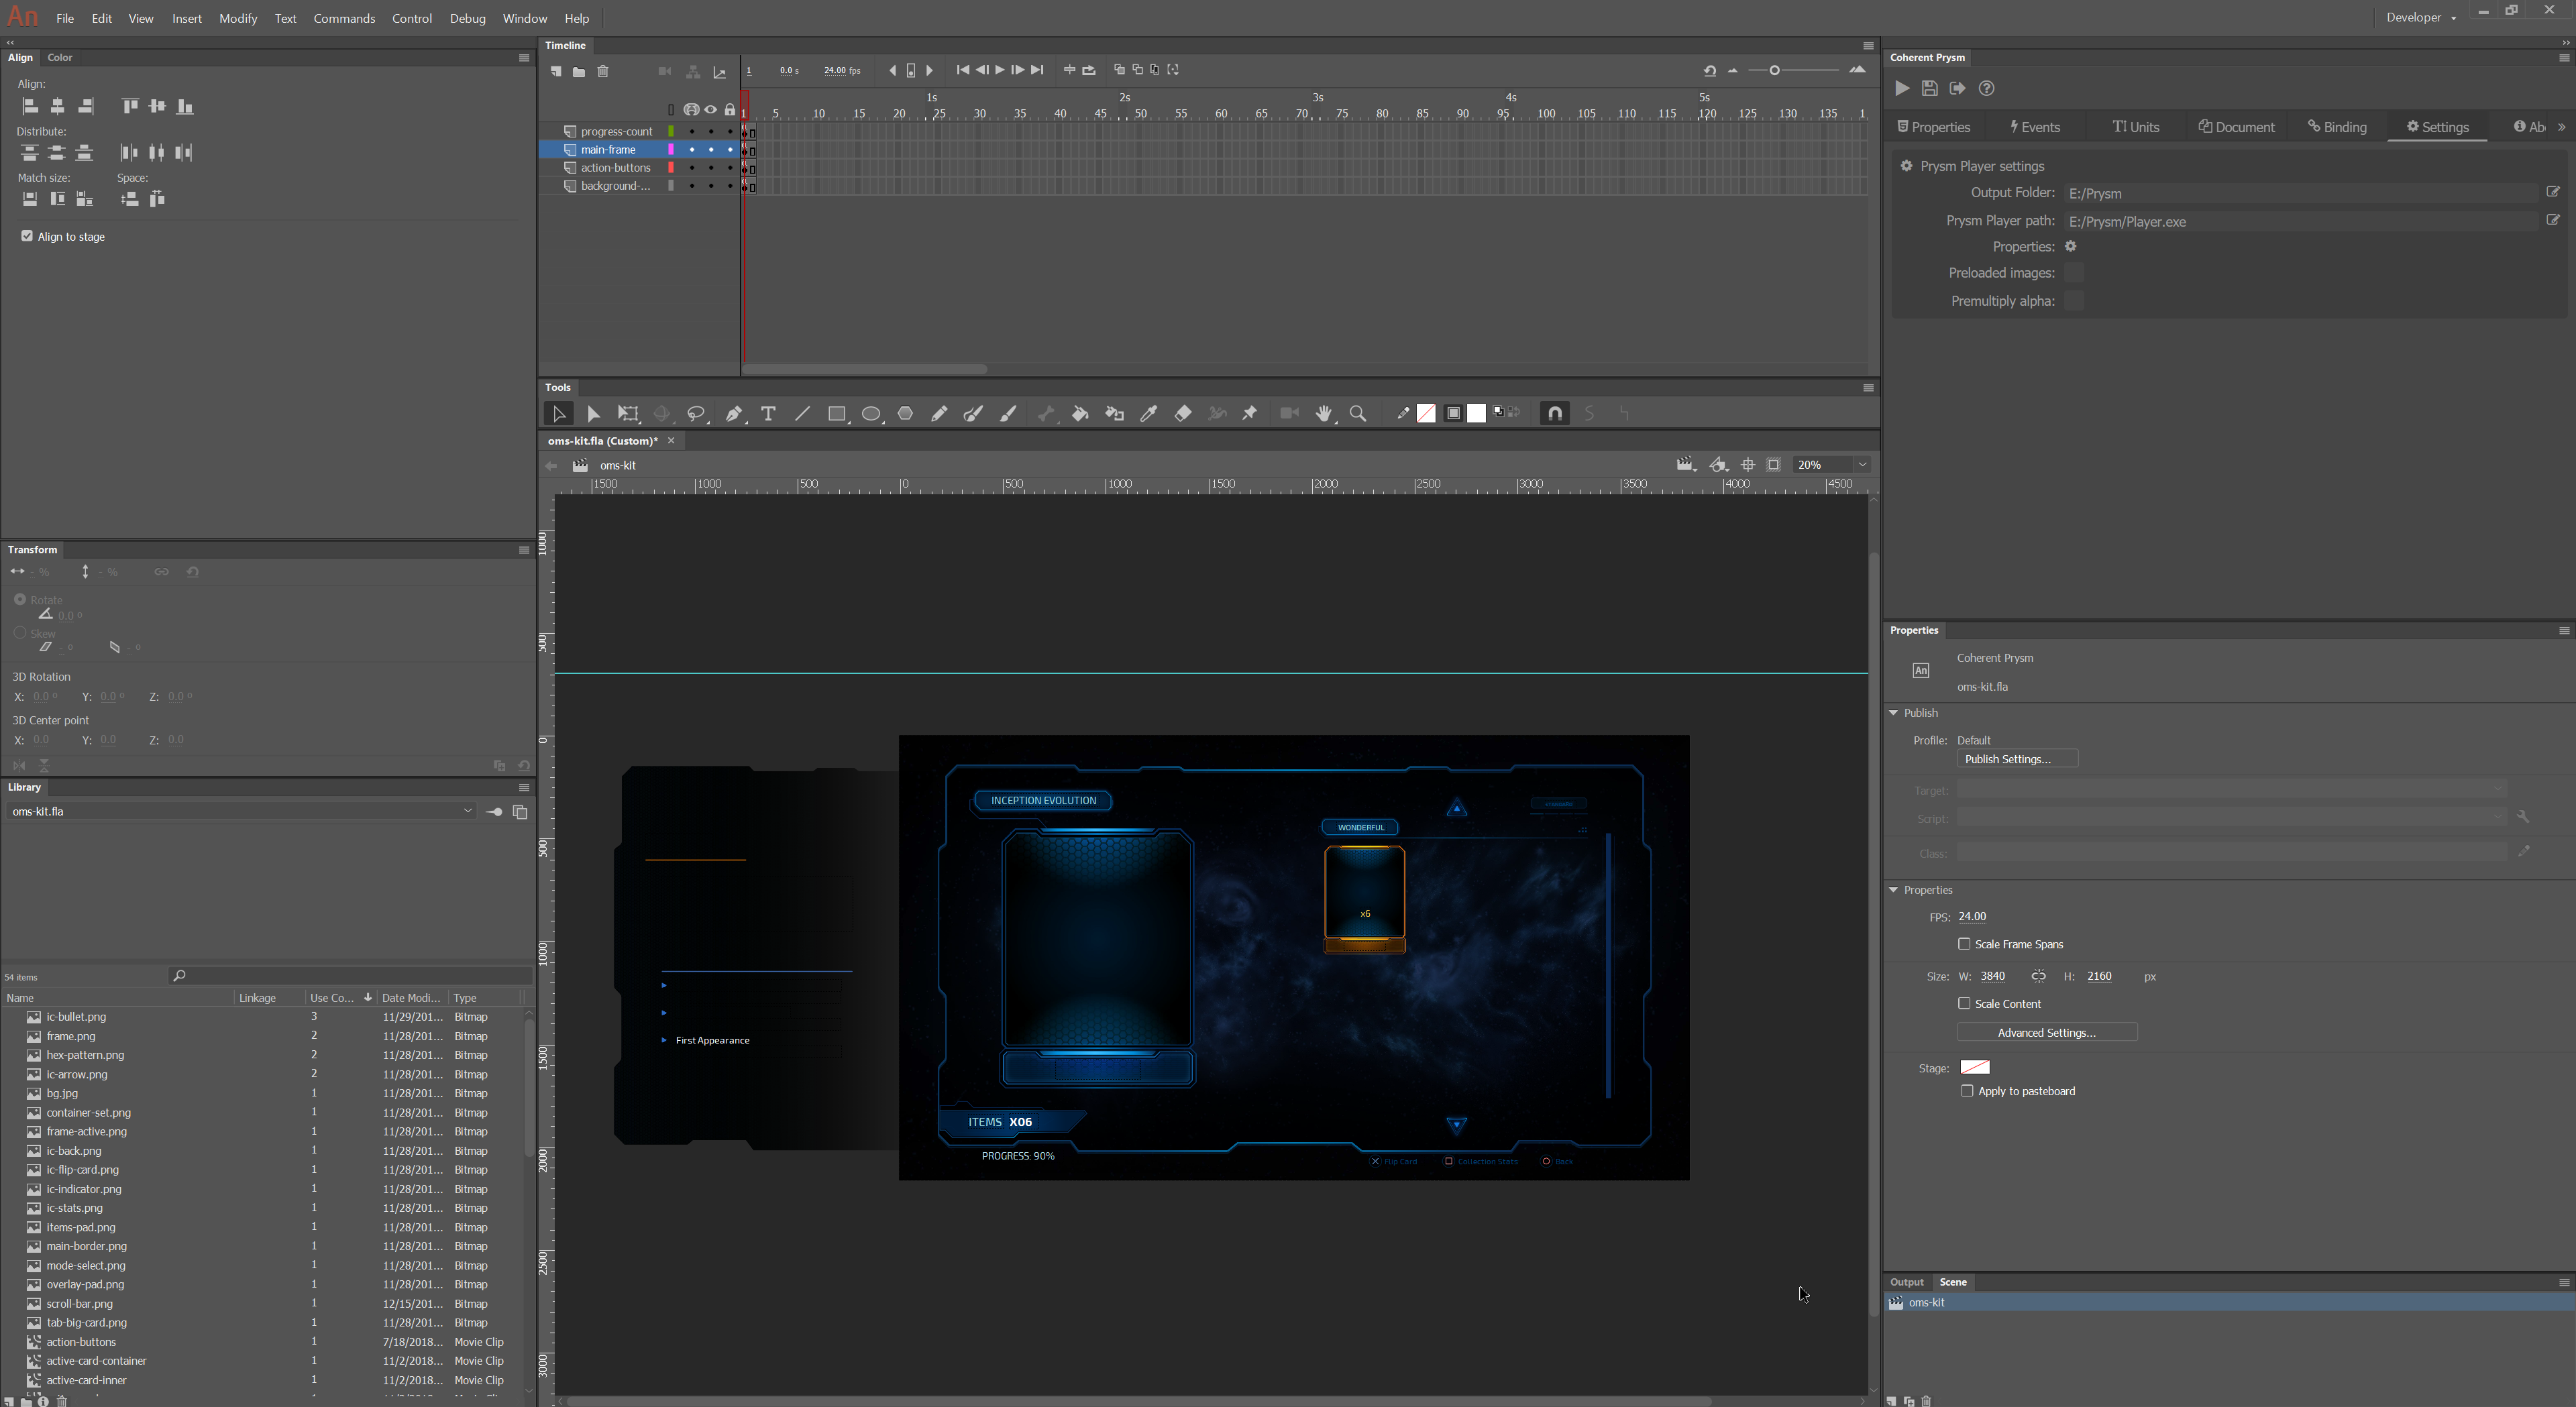Image resolution: width=2576 pixels, height=1407 pixels.
Task: Enable Scale Content checkbox
Action: (1964, 1003)
